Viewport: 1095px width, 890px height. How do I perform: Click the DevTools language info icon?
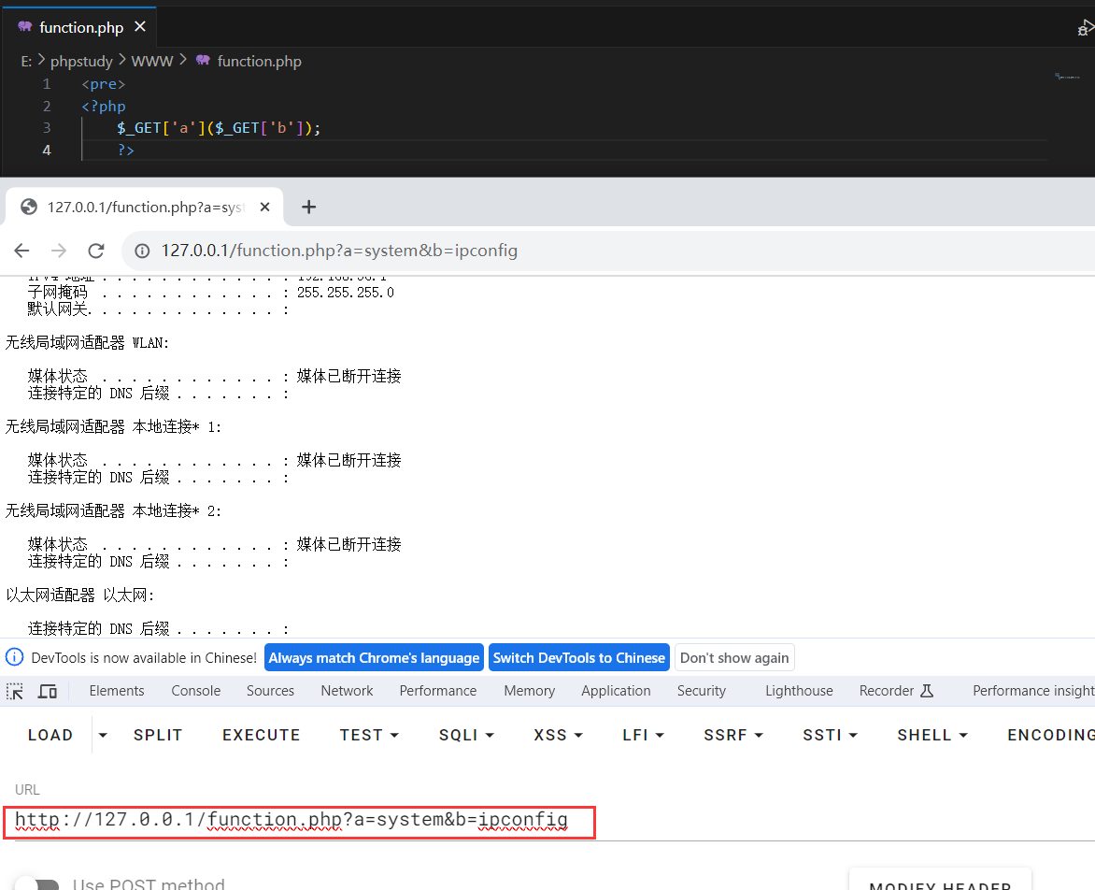(15, 657)
